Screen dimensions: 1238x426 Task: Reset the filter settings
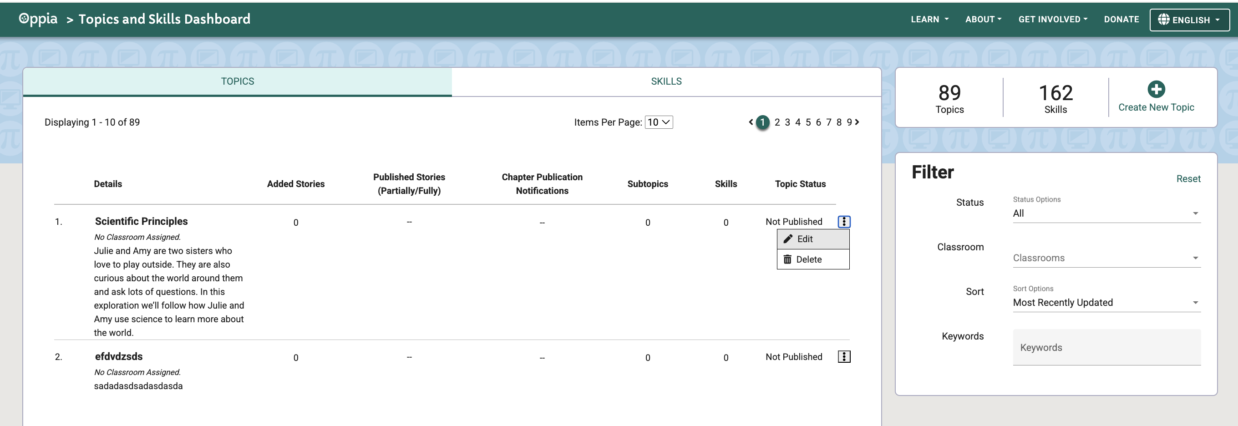click(1188, 179)
